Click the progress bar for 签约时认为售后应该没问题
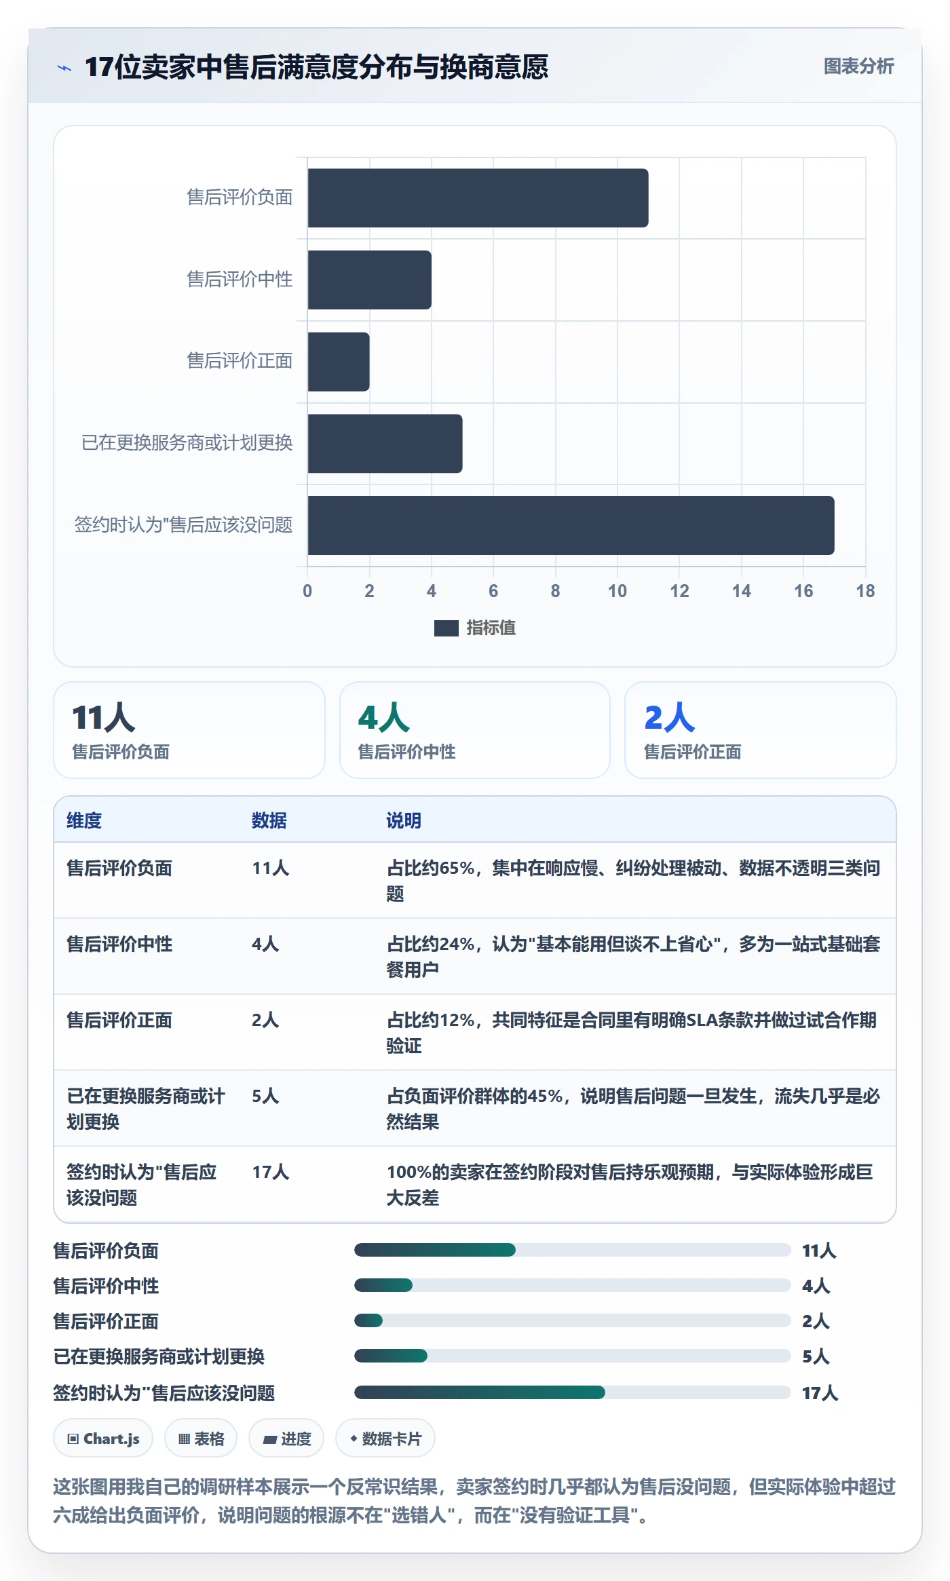The width and height of the screenshot is (950, 1581). [x=572, y=1392]
